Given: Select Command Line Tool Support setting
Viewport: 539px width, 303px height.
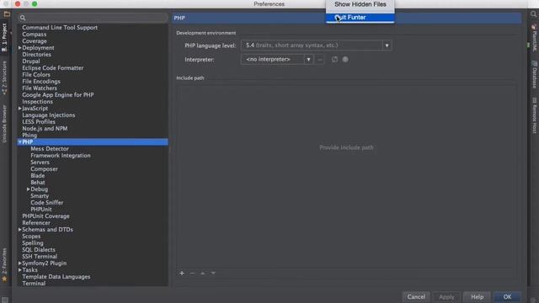Looking at the screenshot, I should click(x=60, y=28).
